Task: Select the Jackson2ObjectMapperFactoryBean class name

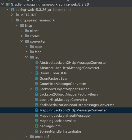Action: click(69, 94)
